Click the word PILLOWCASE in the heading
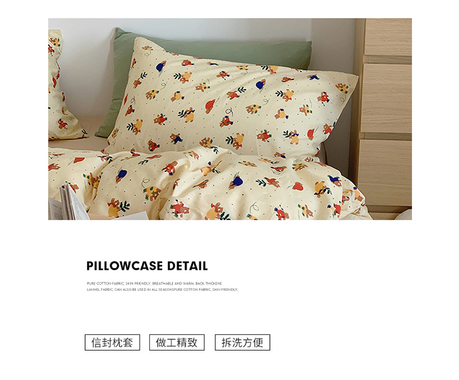The height and width of the screenshot is (380, 459). (124, 266)
